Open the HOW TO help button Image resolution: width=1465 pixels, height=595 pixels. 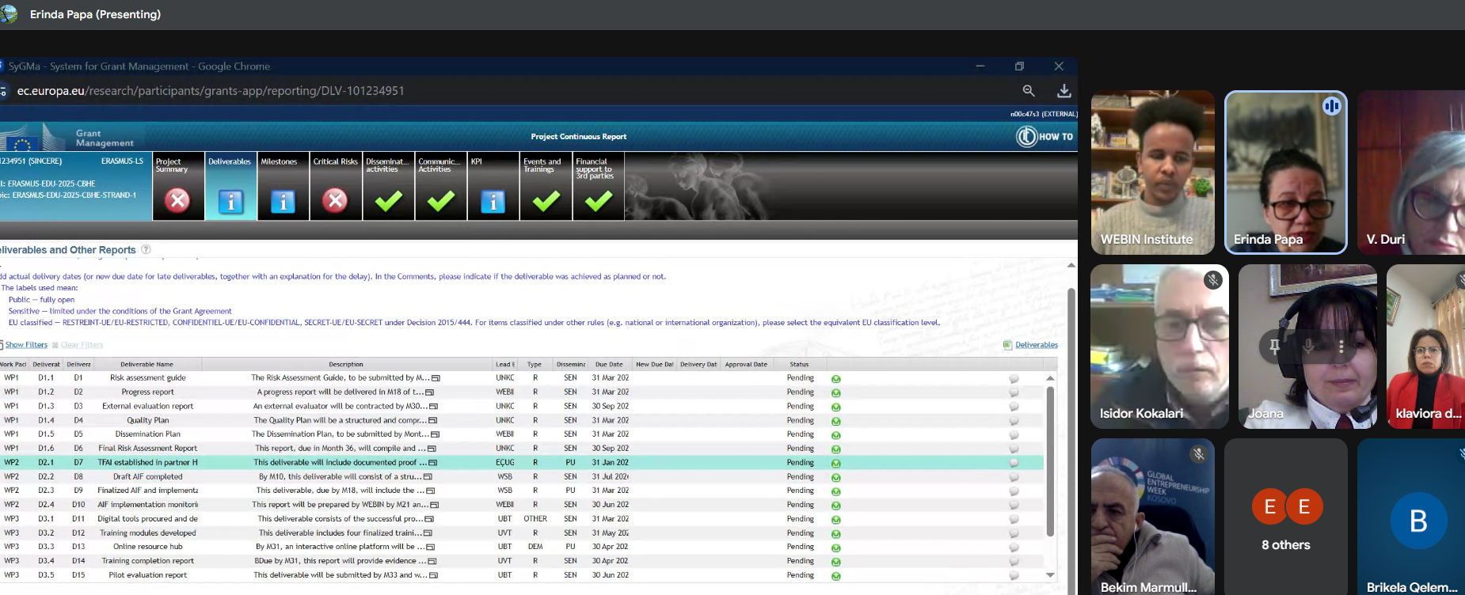pyautogui.click(x=1045, y=137)
